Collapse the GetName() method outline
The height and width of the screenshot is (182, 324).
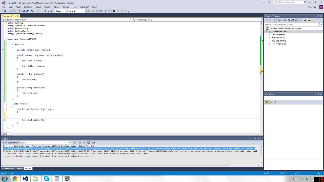pos(6,74)
